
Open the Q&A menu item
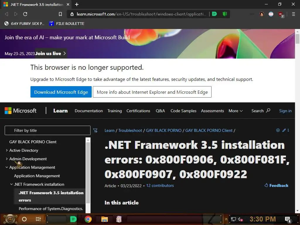click(x=160, y=111)
